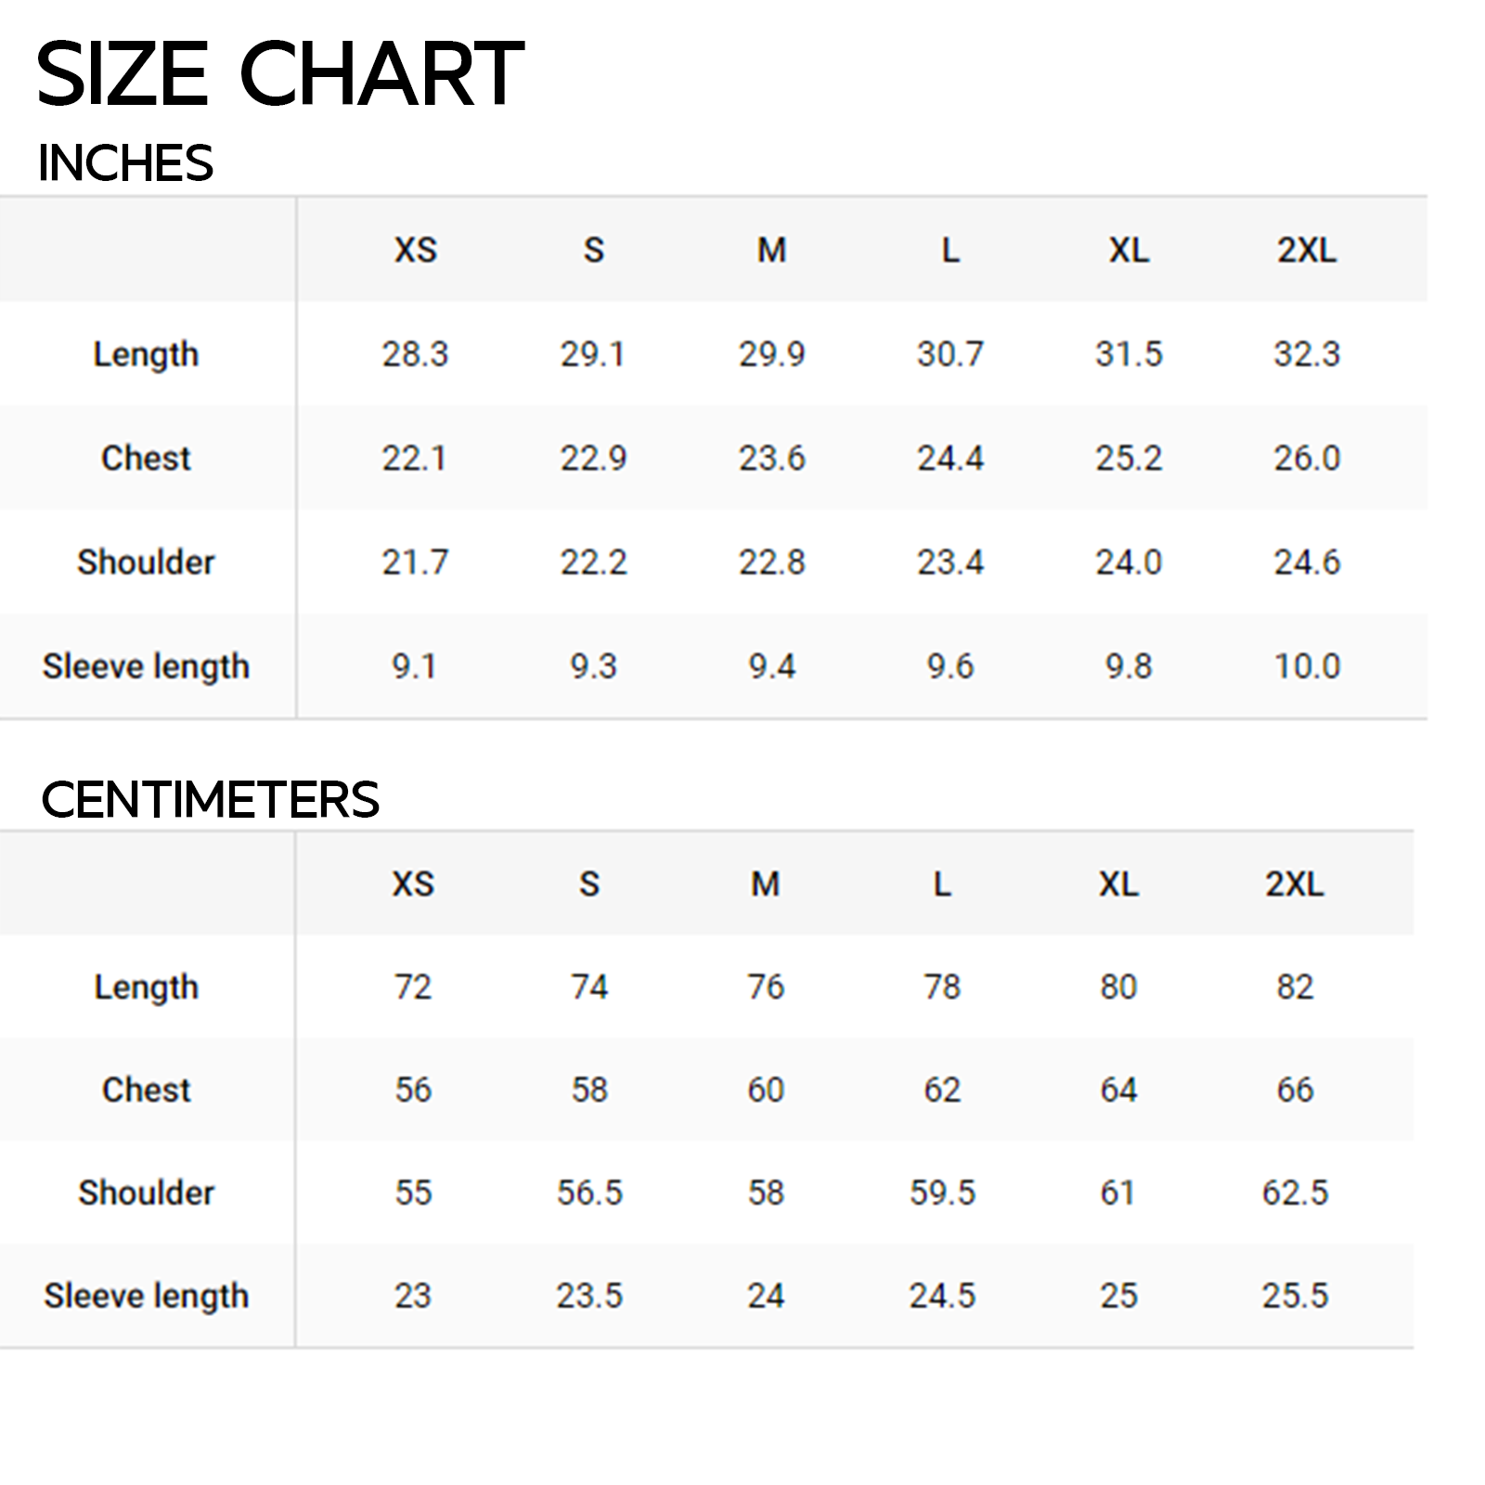
Task: Click the XL column header in centimeters table
Action: [x=1118, y=884]
